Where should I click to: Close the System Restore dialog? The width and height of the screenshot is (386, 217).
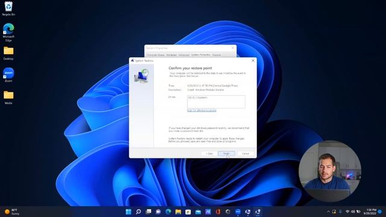point(253,60)
